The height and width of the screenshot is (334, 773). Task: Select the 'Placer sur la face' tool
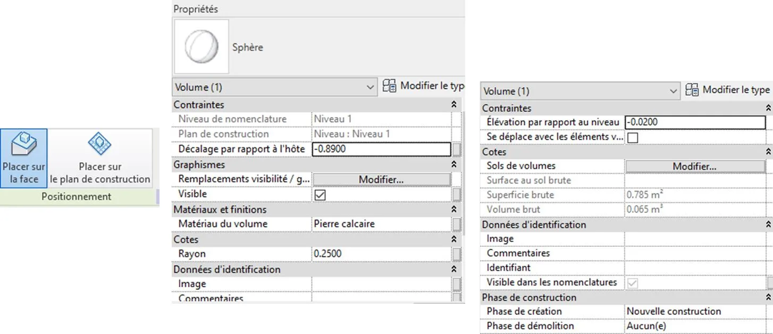(x=23, y=158)
